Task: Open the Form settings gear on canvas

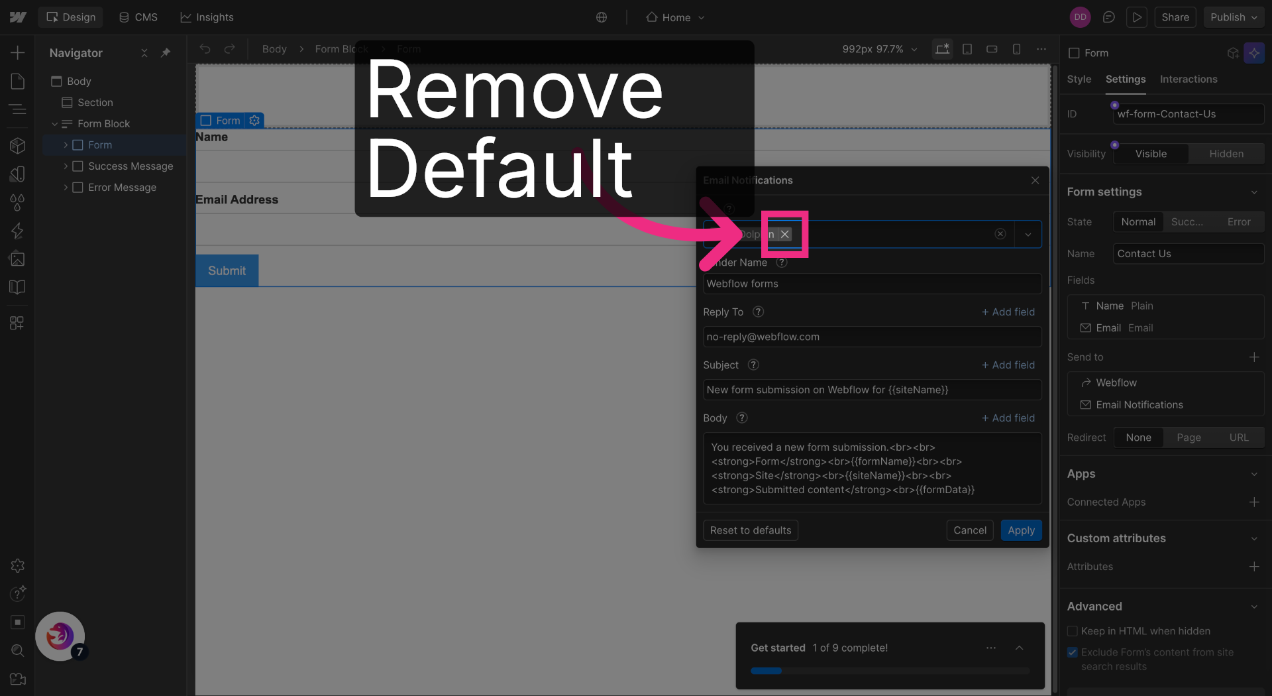Action: [x=254, y=121]
